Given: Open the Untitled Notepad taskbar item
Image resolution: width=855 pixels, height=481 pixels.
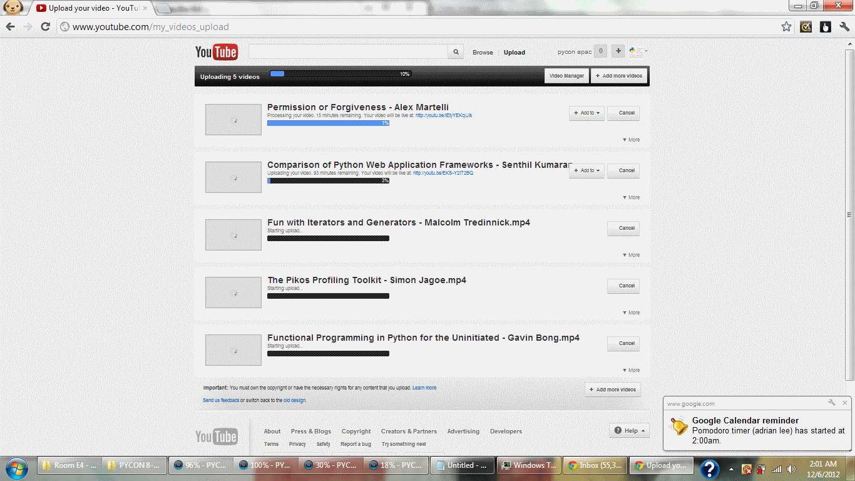Looking at the screenshot, I should pyautogui.click(x=463, y=466).
